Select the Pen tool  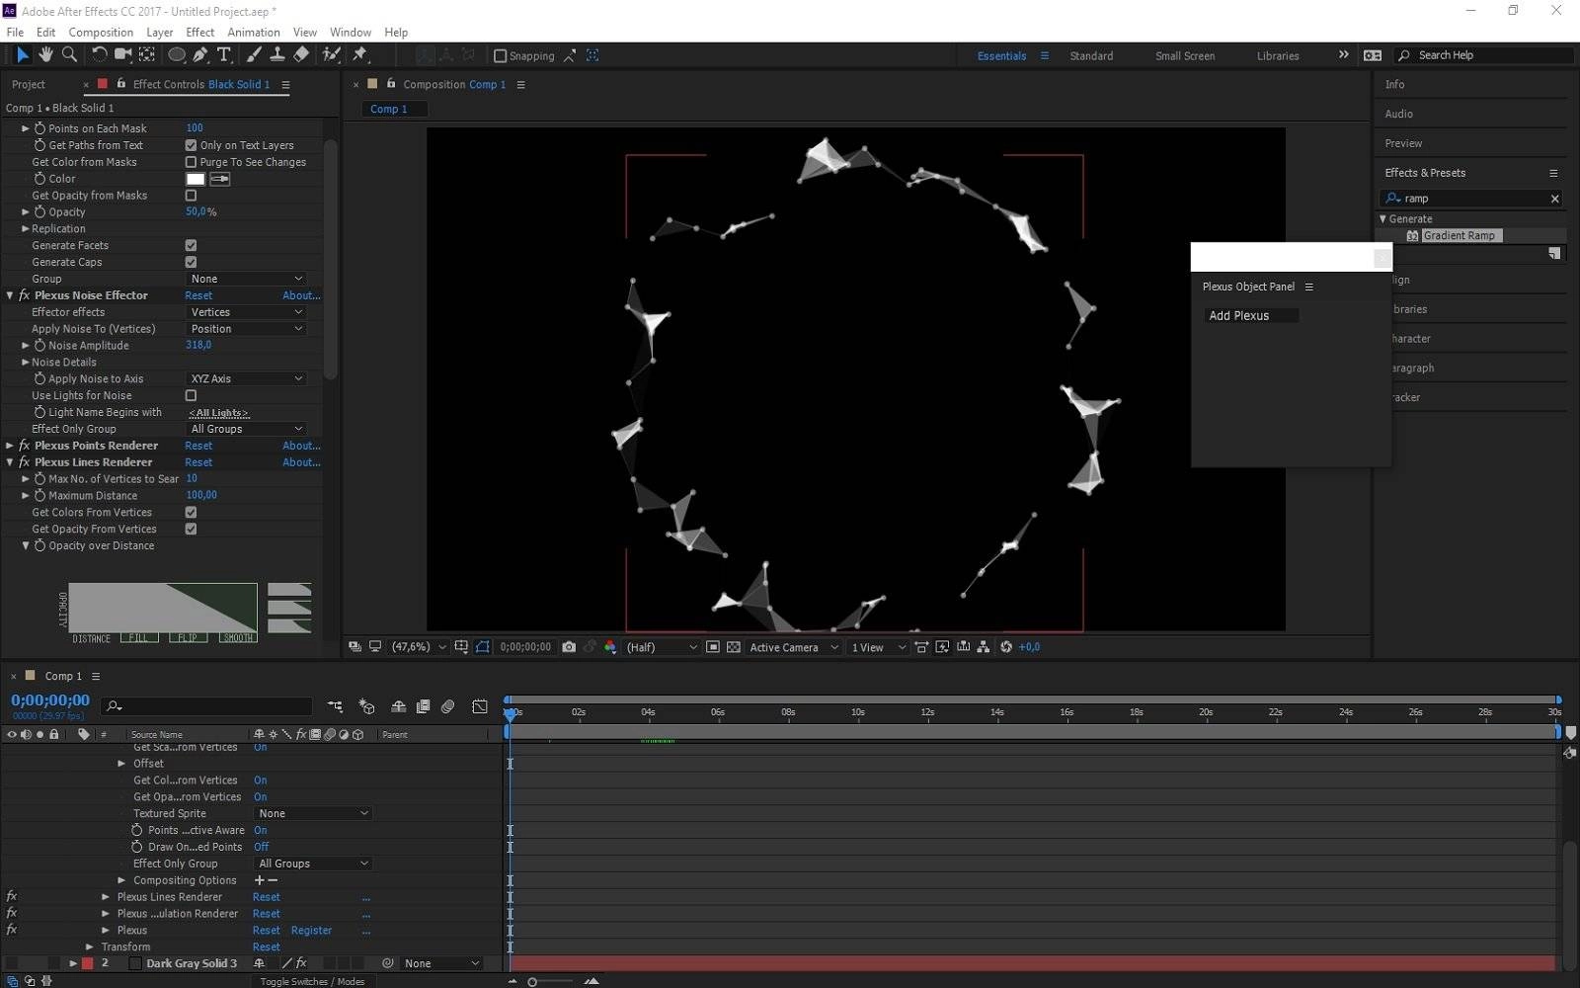pos(200,55)
